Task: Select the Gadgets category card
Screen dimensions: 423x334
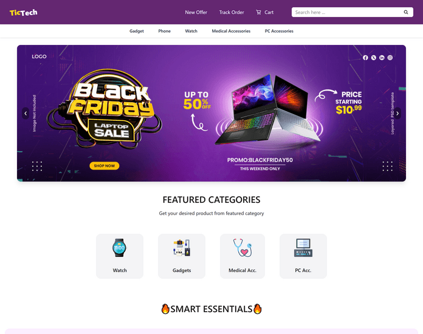Action: pyautogui.click(x=182, y=256)
